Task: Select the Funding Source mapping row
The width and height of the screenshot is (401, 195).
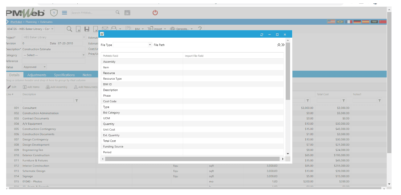Action: 192,147
